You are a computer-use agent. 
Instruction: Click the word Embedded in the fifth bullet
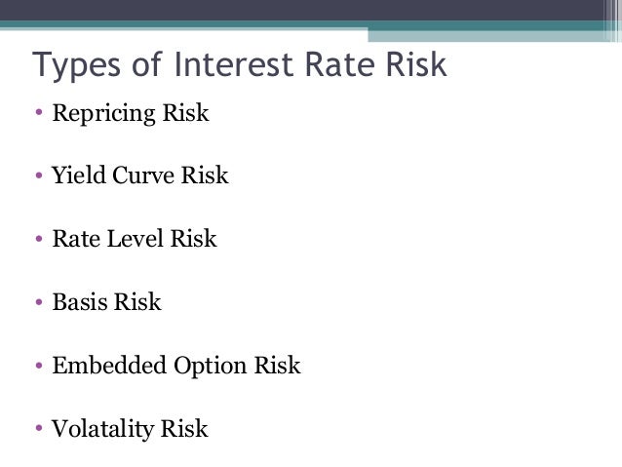tap(109, 365)
